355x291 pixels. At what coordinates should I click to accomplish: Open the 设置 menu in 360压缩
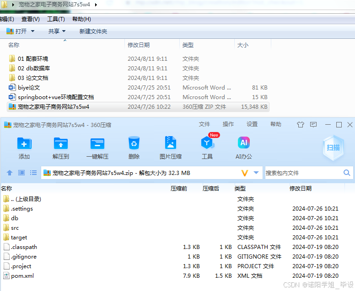coord(252,124)
